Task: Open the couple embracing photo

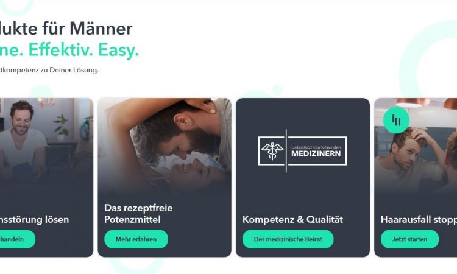Action: pos(165,144)
